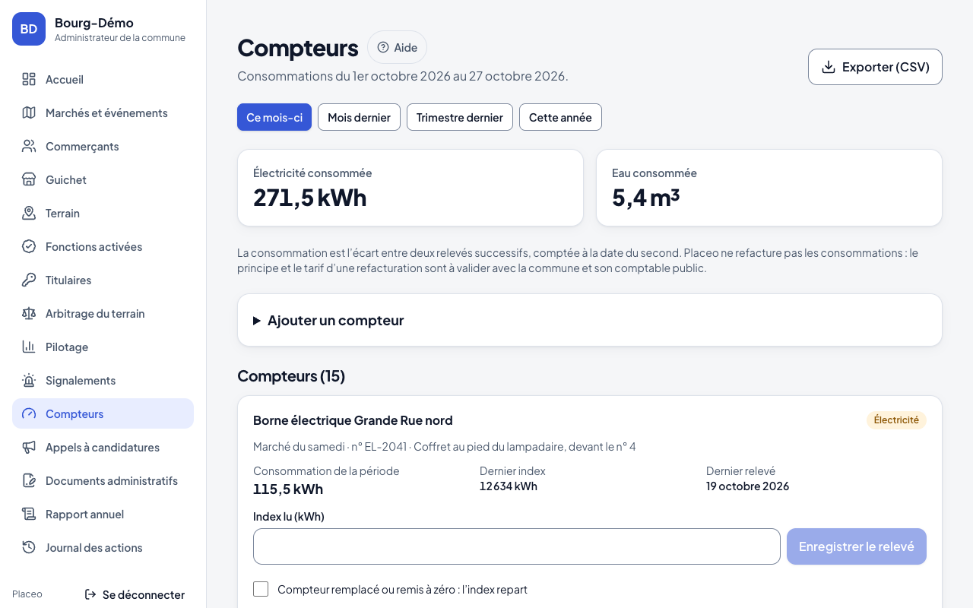The image size is (973, 608).
Task: Expand the Ajouter un compteur section
Action: point(590,320)
